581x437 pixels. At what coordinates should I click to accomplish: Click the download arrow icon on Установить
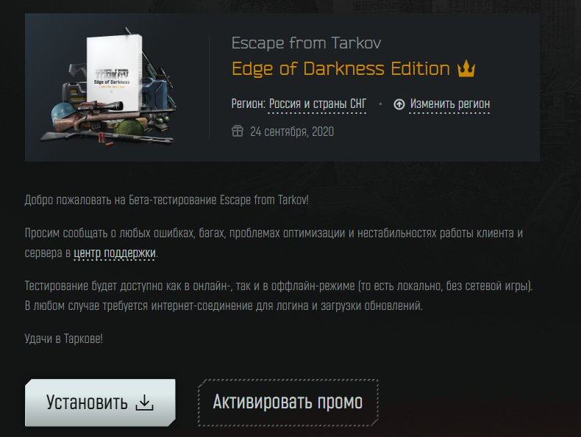pyautogui.click(x=144, y=402)
